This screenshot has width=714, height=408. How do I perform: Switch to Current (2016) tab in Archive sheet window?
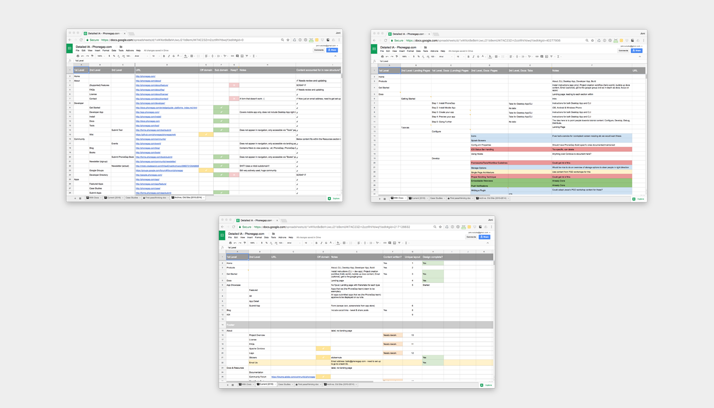tap(113, 198)
